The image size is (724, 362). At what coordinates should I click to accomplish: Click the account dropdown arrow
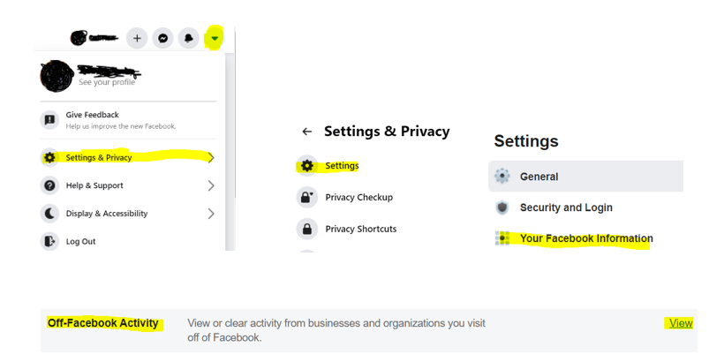215,38
